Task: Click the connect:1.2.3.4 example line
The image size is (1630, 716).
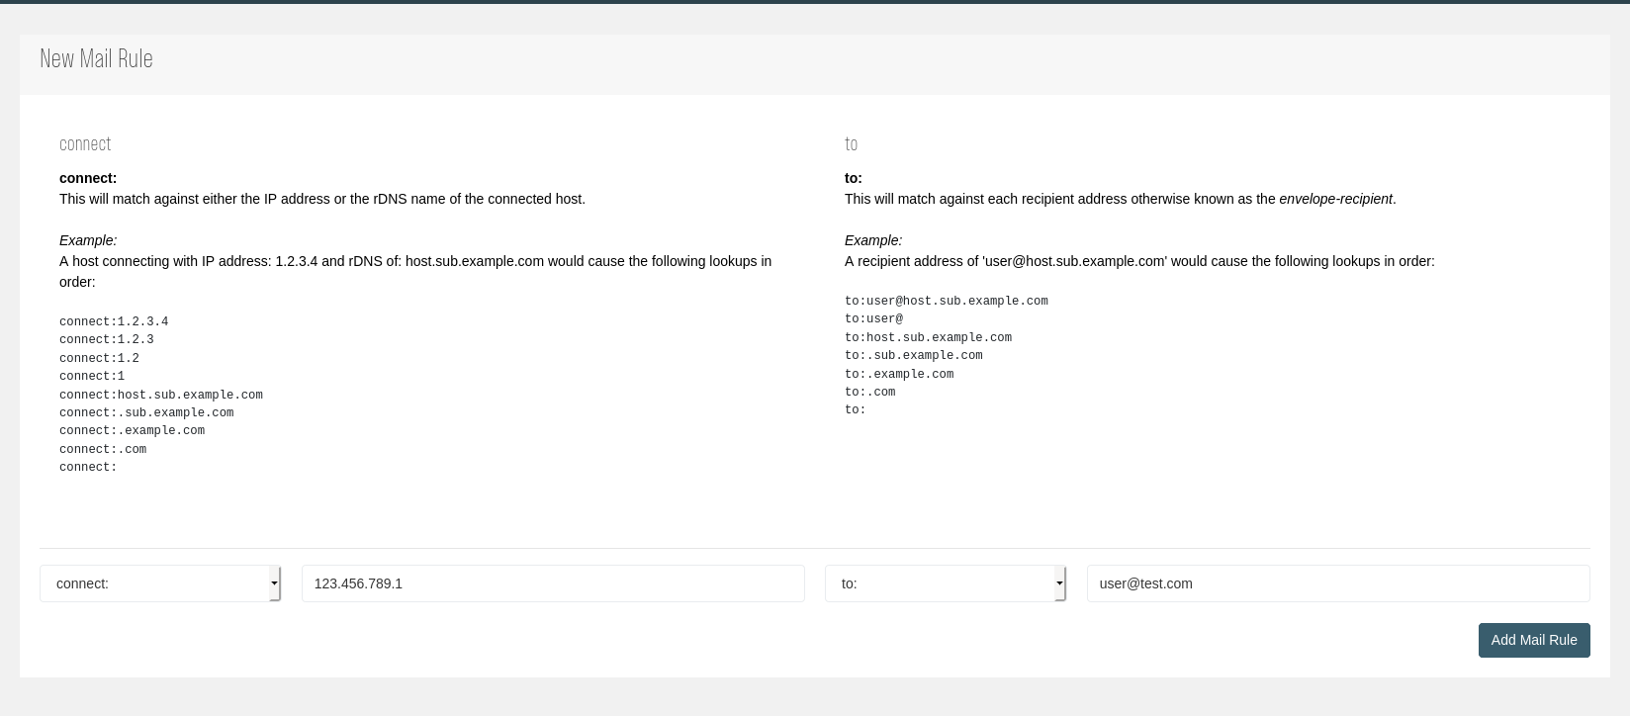Action: pyautogui.click(x=114, y=321)
